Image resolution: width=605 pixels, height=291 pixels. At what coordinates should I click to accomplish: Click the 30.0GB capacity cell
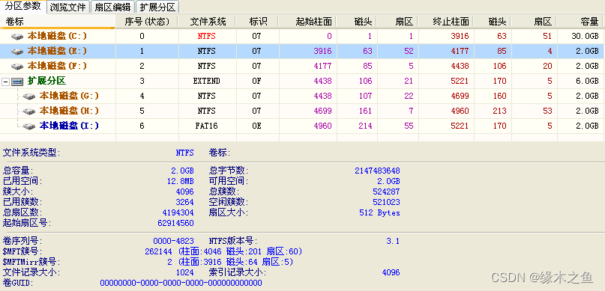[585, 37]
